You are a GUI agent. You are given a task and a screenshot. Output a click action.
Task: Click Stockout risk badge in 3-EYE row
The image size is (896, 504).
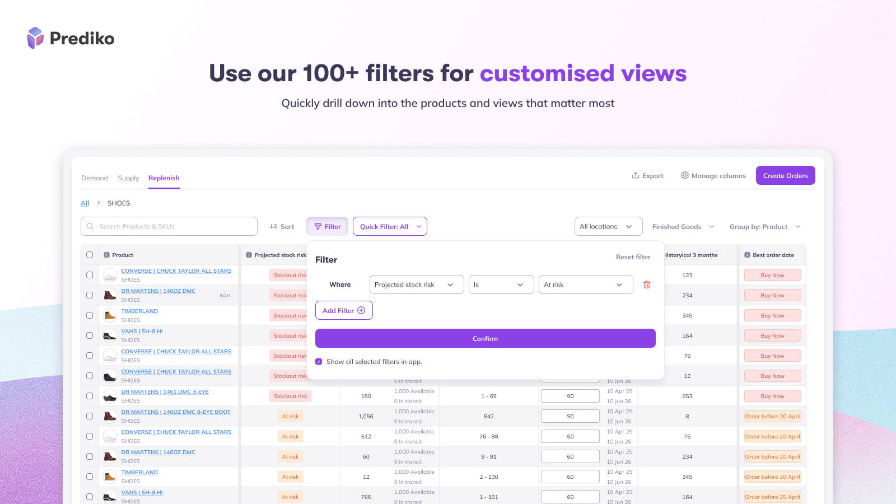[x=290, y=396]
